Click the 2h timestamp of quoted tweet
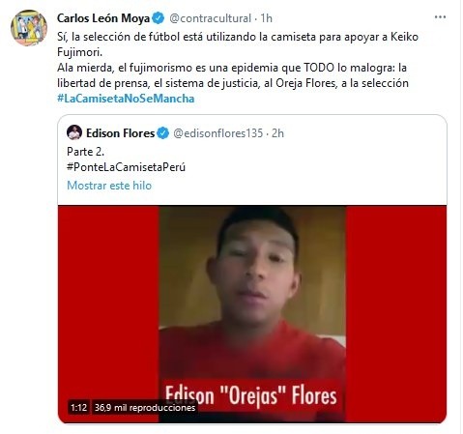Viewport: 463px width, 434px height. pyautogui.click(x=277, y=133)
